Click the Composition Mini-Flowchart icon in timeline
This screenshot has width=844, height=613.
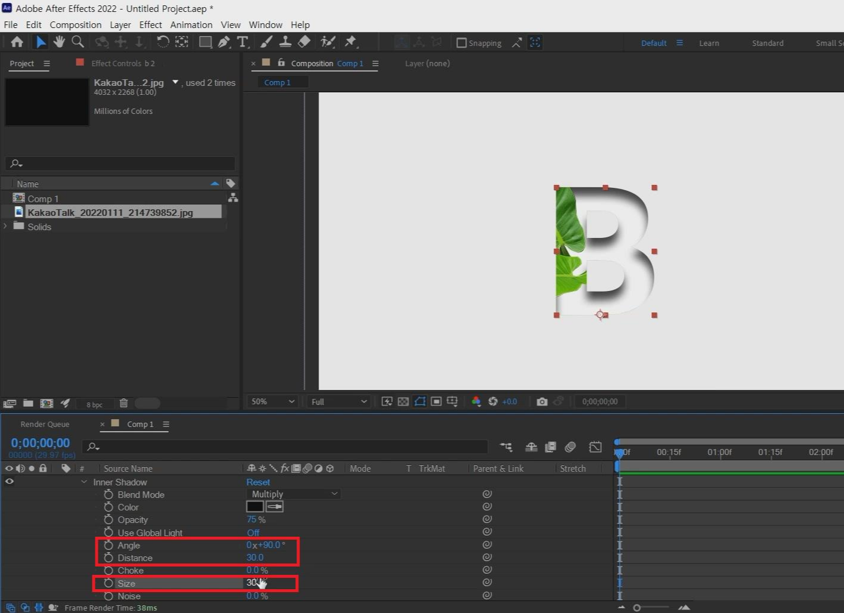pos(506,447)
